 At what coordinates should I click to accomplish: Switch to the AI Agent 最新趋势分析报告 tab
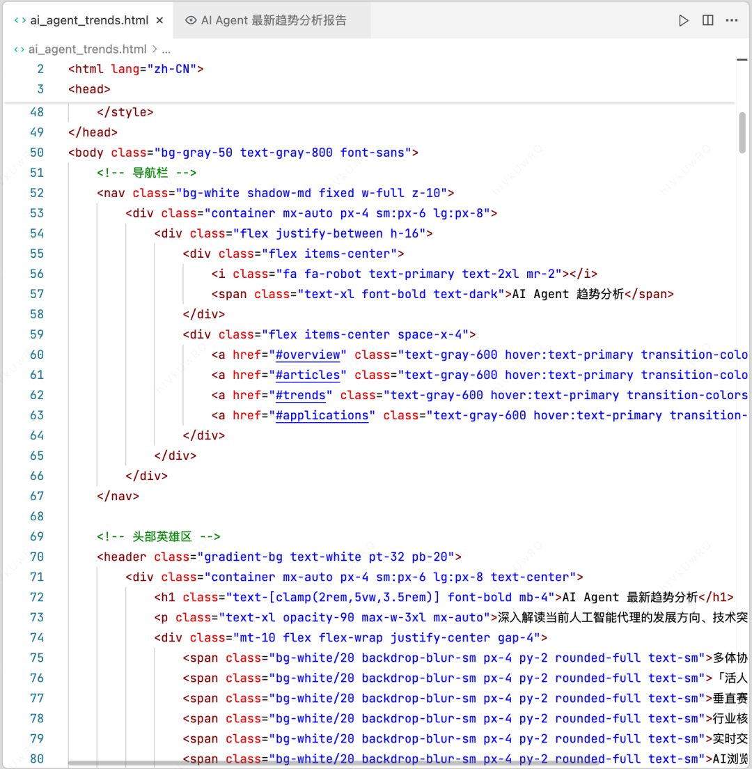click(273, 20)
